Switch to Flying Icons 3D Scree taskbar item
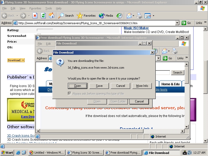This screenshot has height=156, width=208. point(85,153)
